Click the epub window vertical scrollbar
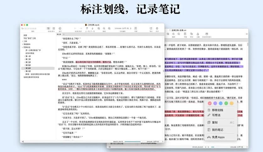The width and height of the screenshot is (263, 152). click(164, 71)
